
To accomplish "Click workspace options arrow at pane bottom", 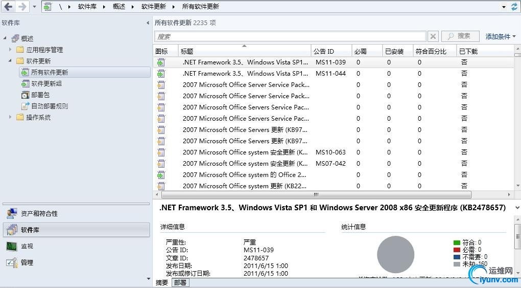I will coord(148,279).
